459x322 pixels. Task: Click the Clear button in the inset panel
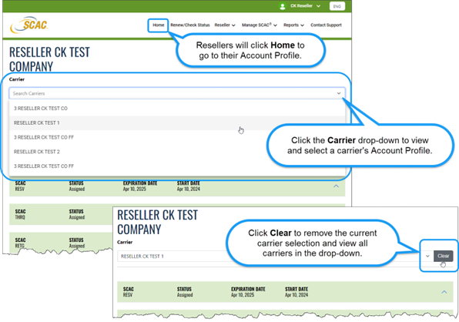(x=443, y=256)
